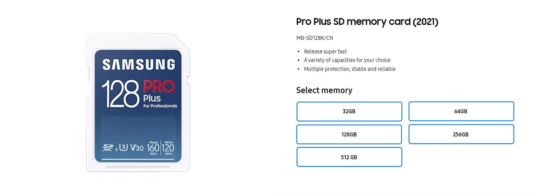Select the 256GB capacity button
This screenshot has width=539, height=195.
tap(461, 134)
